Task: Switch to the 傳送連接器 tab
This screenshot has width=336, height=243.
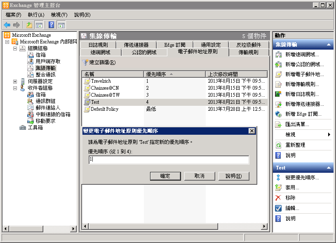Action: tap(136, 45)
